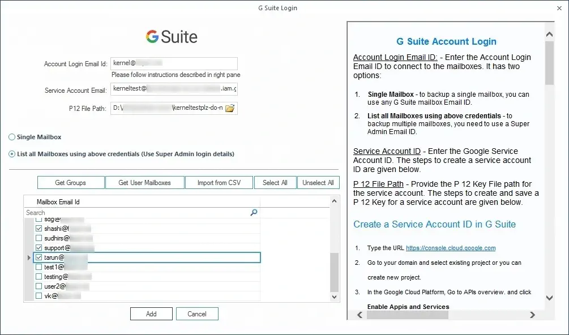The width and height of the screenshot is (569, 335).
Task: Uncheck the tarun mailbox checkbox
Action: pyautogui.click(x=39, y=257)
